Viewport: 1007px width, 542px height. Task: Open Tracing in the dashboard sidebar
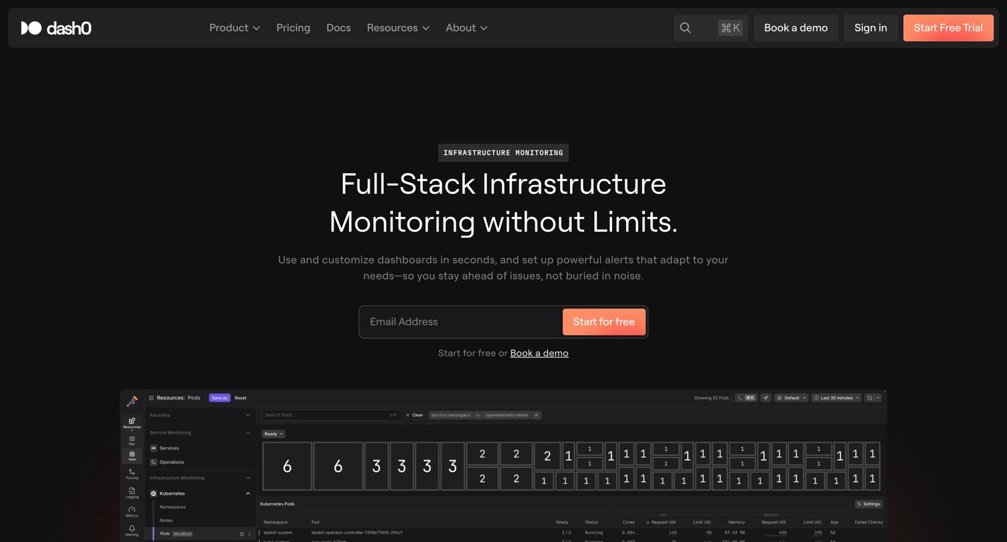tap(132, 474)
